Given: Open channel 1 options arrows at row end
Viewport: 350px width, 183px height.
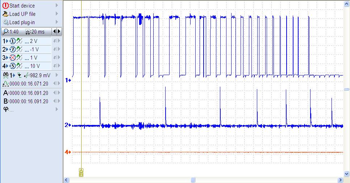Looking at the screenshot, I should tap(57, 41).
